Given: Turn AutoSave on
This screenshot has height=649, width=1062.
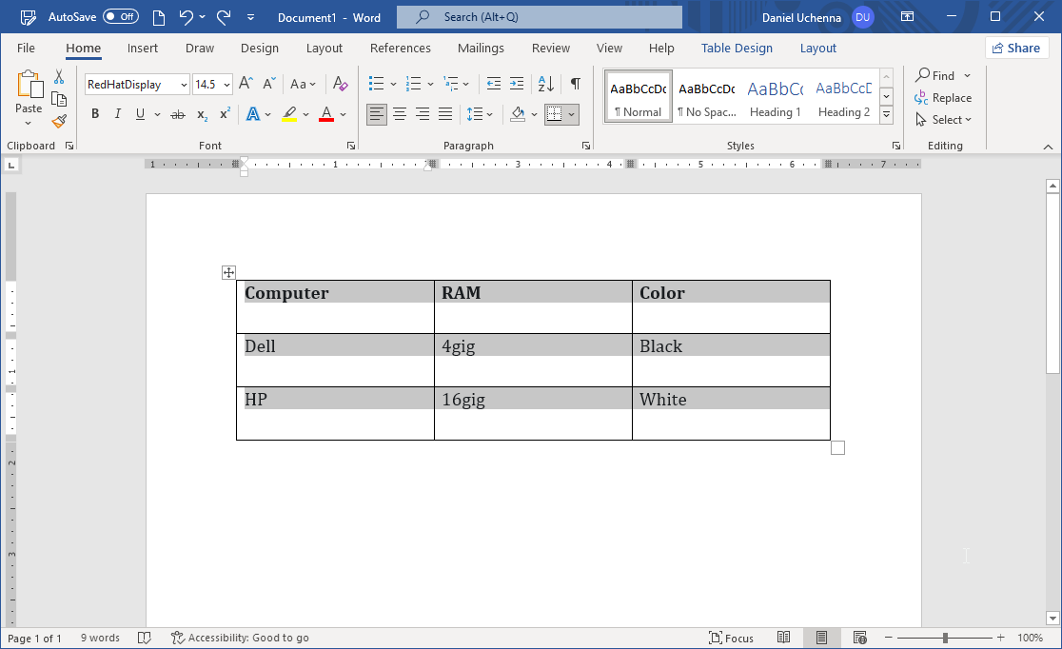Looking at the screenshot, I should click(120, 16).
